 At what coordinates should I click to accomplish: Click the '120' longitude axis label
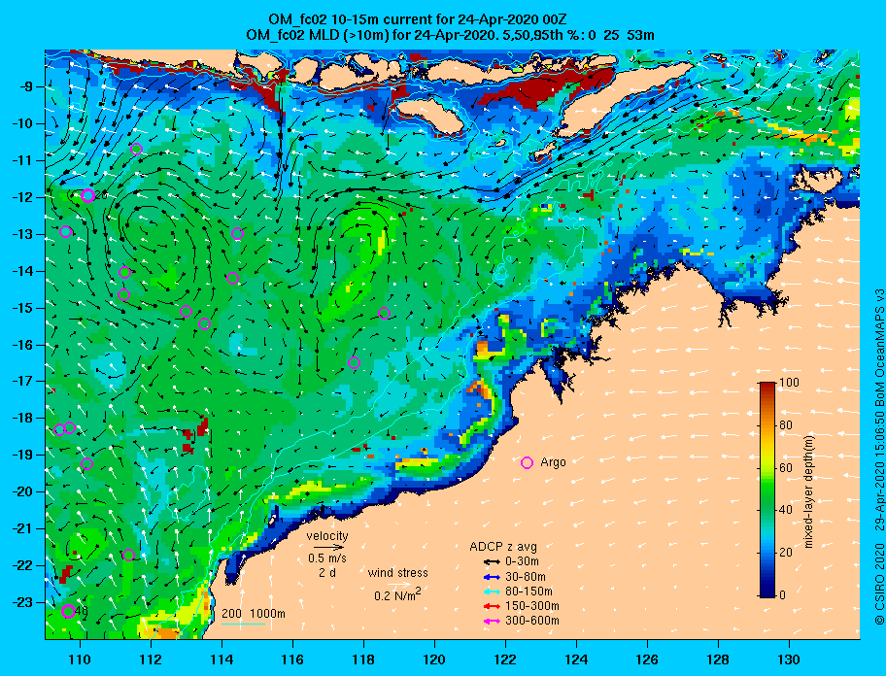(434, 659)
